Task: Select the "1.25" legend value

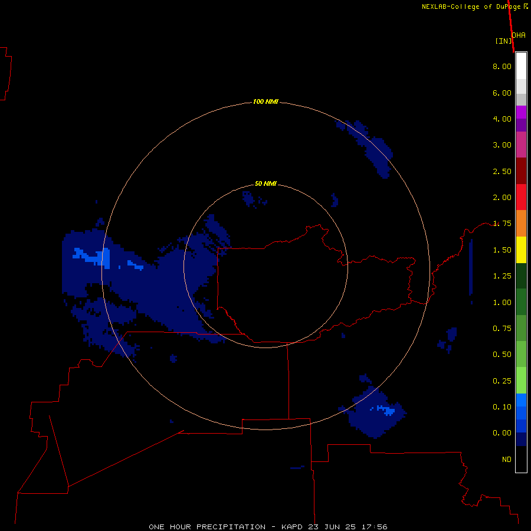Action: 502,276
